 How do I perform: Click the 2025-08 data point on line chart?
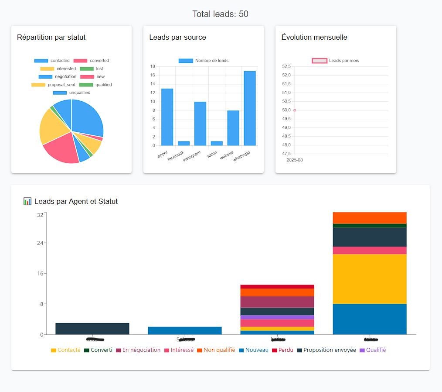click(295, 110)
